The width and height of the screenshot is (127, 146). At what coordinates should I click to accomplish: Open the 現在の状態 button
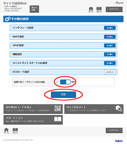pyautogui.click(x=34, y=9)
